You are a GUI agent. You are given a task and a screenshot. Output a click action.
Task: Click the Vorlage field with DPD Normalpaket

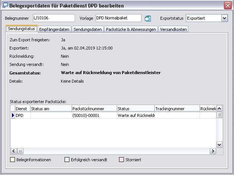(118, 18)
